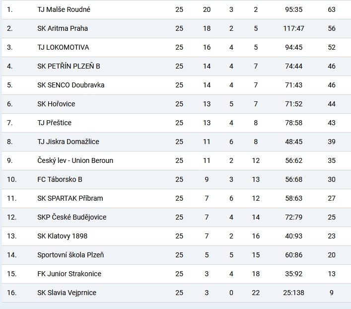351x309 pixels.
Task: Click FK Junior Strakonice team name
Action: tap(69, 274)
